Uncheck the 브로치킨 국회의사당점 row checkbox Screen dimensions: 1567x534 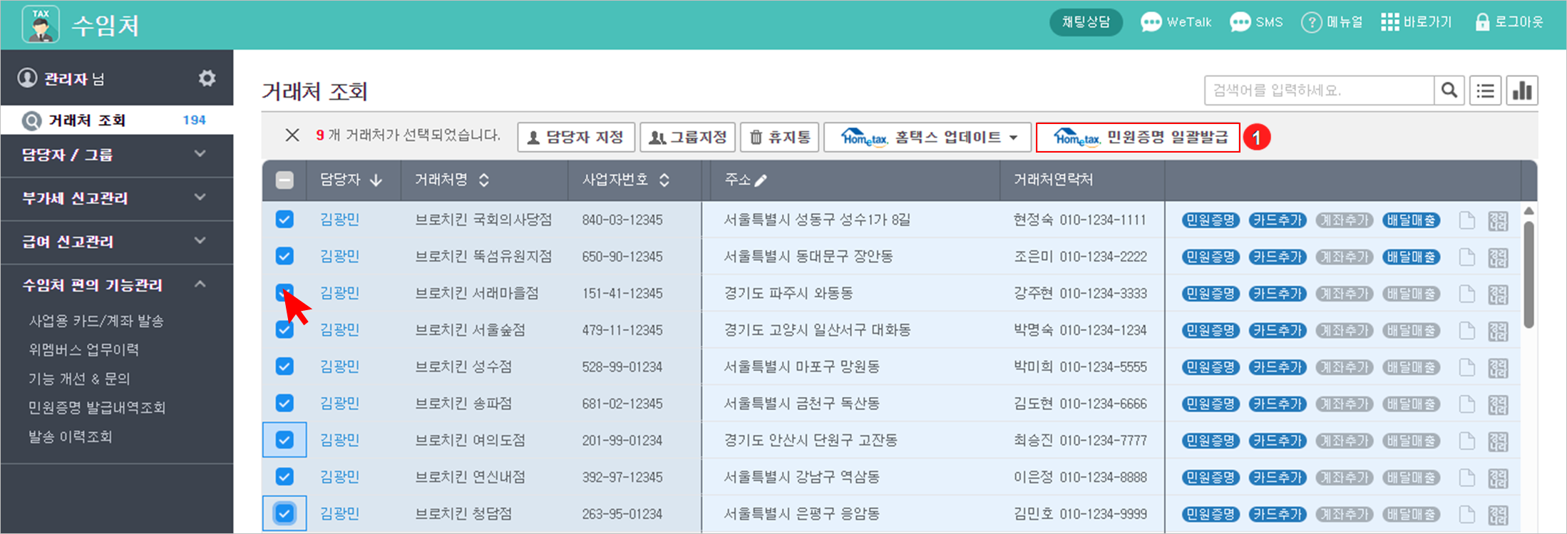[x=284, y=219]
